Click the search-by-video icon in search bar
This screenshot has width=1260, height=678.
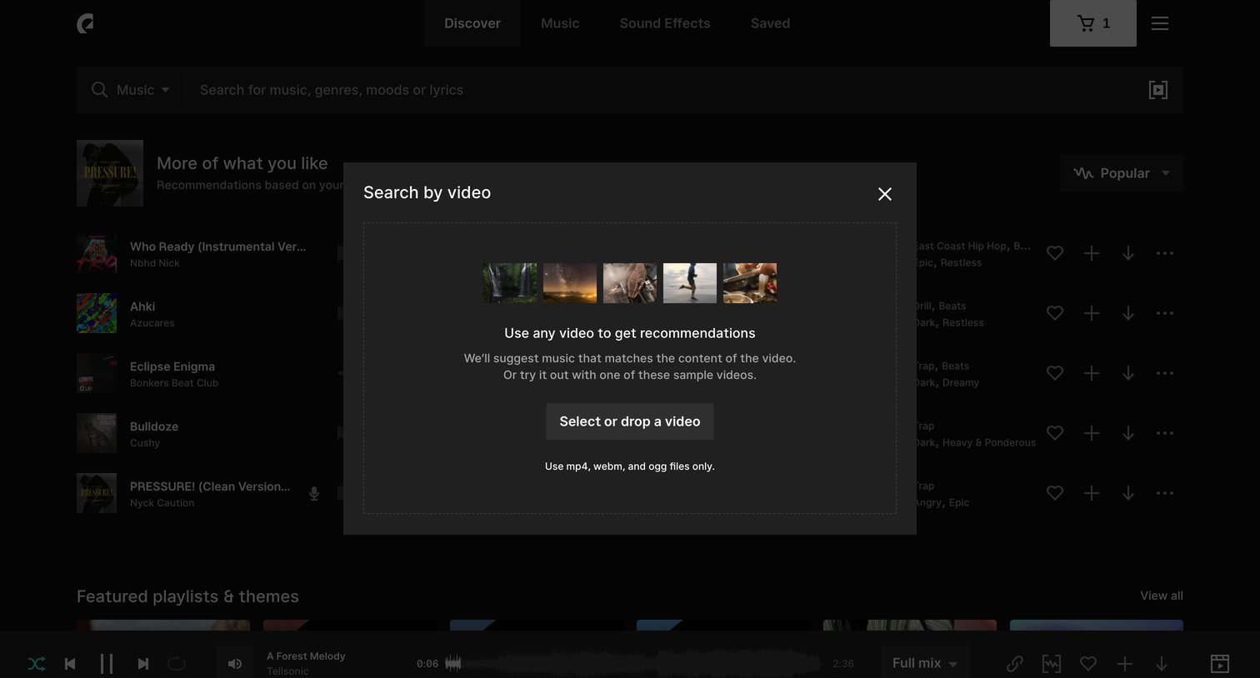(x=1158, y=90)
